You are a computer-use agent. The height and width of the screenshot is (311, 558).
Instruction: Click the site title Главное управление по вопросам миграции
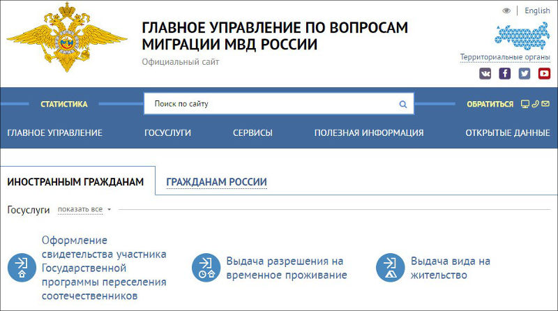(x=275, y=36)
